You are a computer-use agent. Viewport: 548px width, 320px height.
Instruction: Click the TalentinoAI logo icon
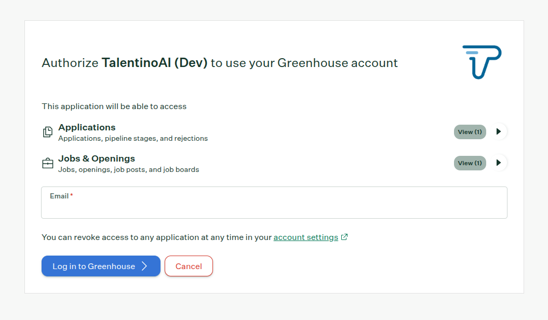click(482, 62)
